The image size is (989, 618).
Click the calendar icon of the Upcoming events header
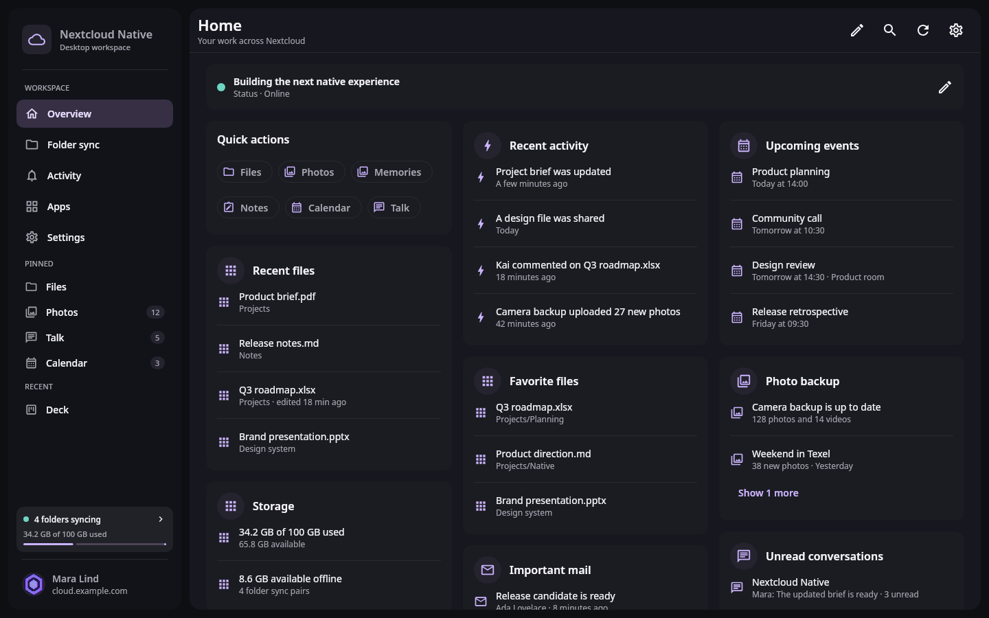[744, 146]
